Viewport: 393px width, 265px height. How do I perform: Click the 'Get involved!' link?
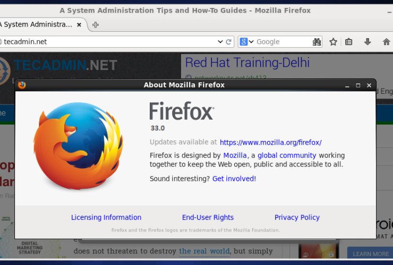pos(234,179)
